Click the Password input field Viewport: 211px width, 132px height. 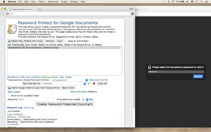pos(36,99)
